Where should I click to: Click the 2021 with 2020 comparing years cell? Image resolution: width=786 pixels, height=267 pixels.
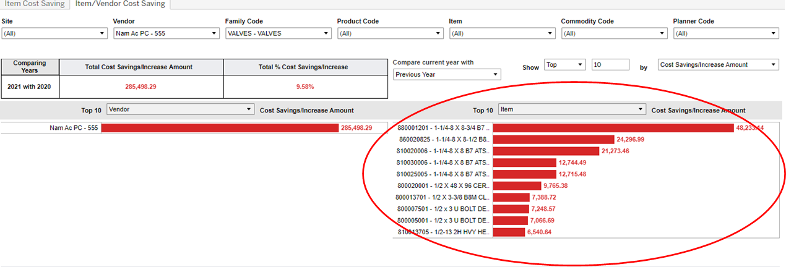pos(30,87)
